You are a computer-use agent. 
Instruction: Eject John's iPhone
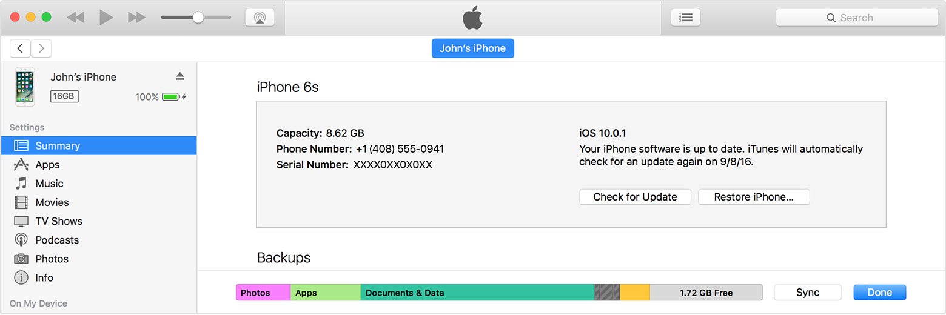179,76
